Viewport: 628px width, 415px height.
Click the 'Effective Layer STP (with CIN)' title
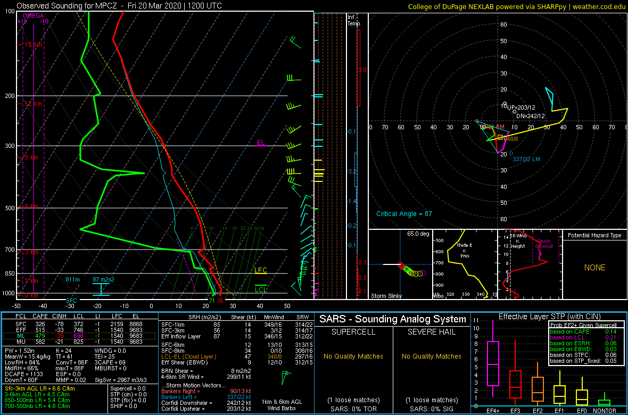coord(549,316)
